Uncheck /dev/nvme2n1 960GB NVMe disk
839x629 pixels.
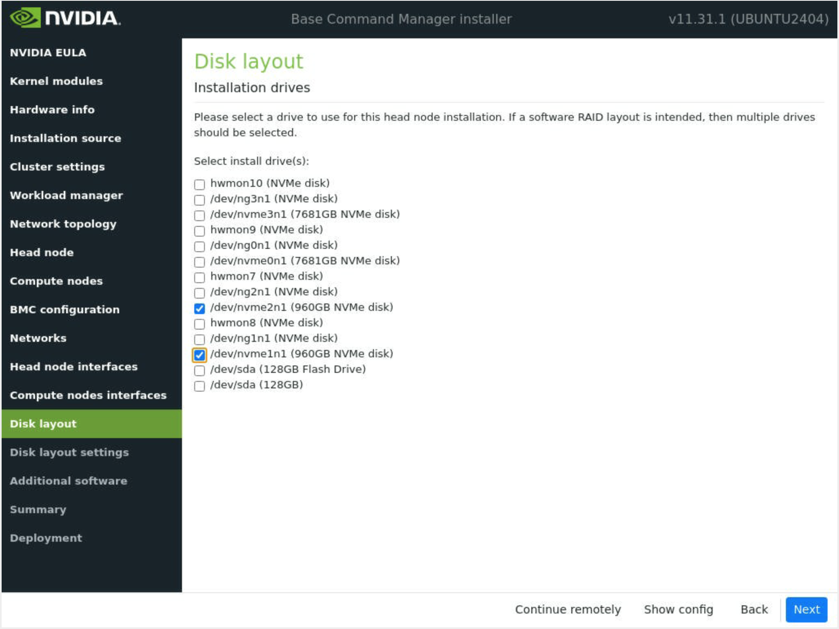[199, 308]
